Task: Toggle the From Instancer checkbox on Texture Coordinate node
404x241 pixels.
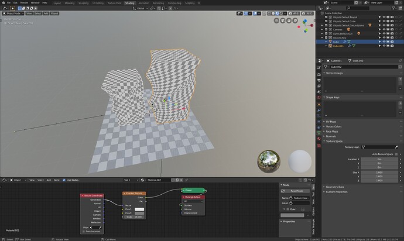Action: (x=84, y=232)
